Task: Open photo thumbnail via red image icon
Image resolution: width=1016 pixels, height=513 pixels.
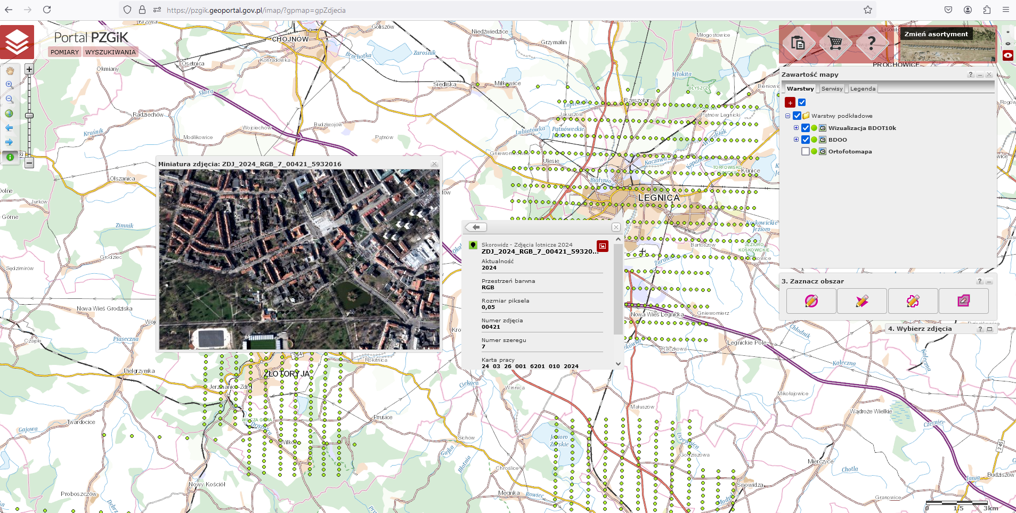Action: pos(602,246)
